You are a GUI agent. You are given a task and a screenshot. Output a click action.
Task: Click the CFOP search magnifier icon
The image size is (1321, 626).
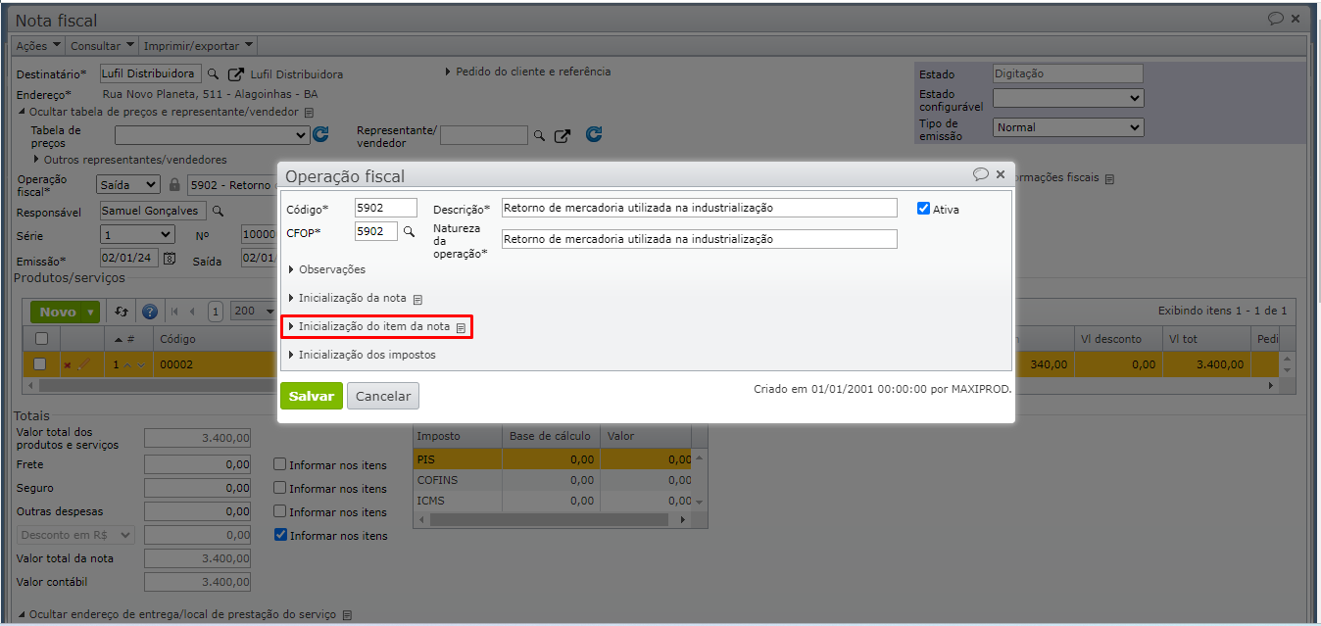coord(410,232)
